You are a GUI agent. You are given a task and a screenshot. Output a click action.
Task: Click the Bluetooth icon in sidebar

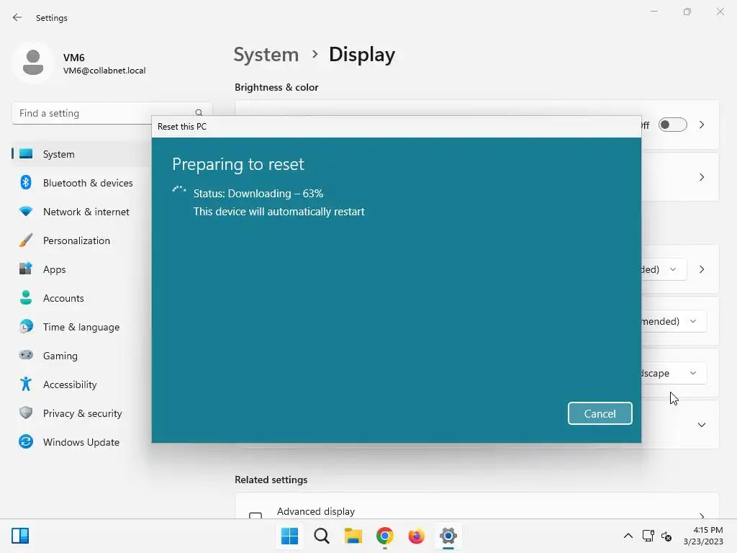26,182
